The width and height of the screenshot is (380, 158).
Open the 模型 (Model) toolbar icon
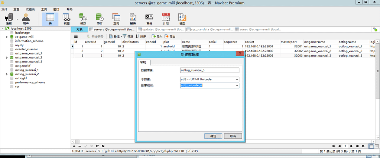[x=182, y=19]
